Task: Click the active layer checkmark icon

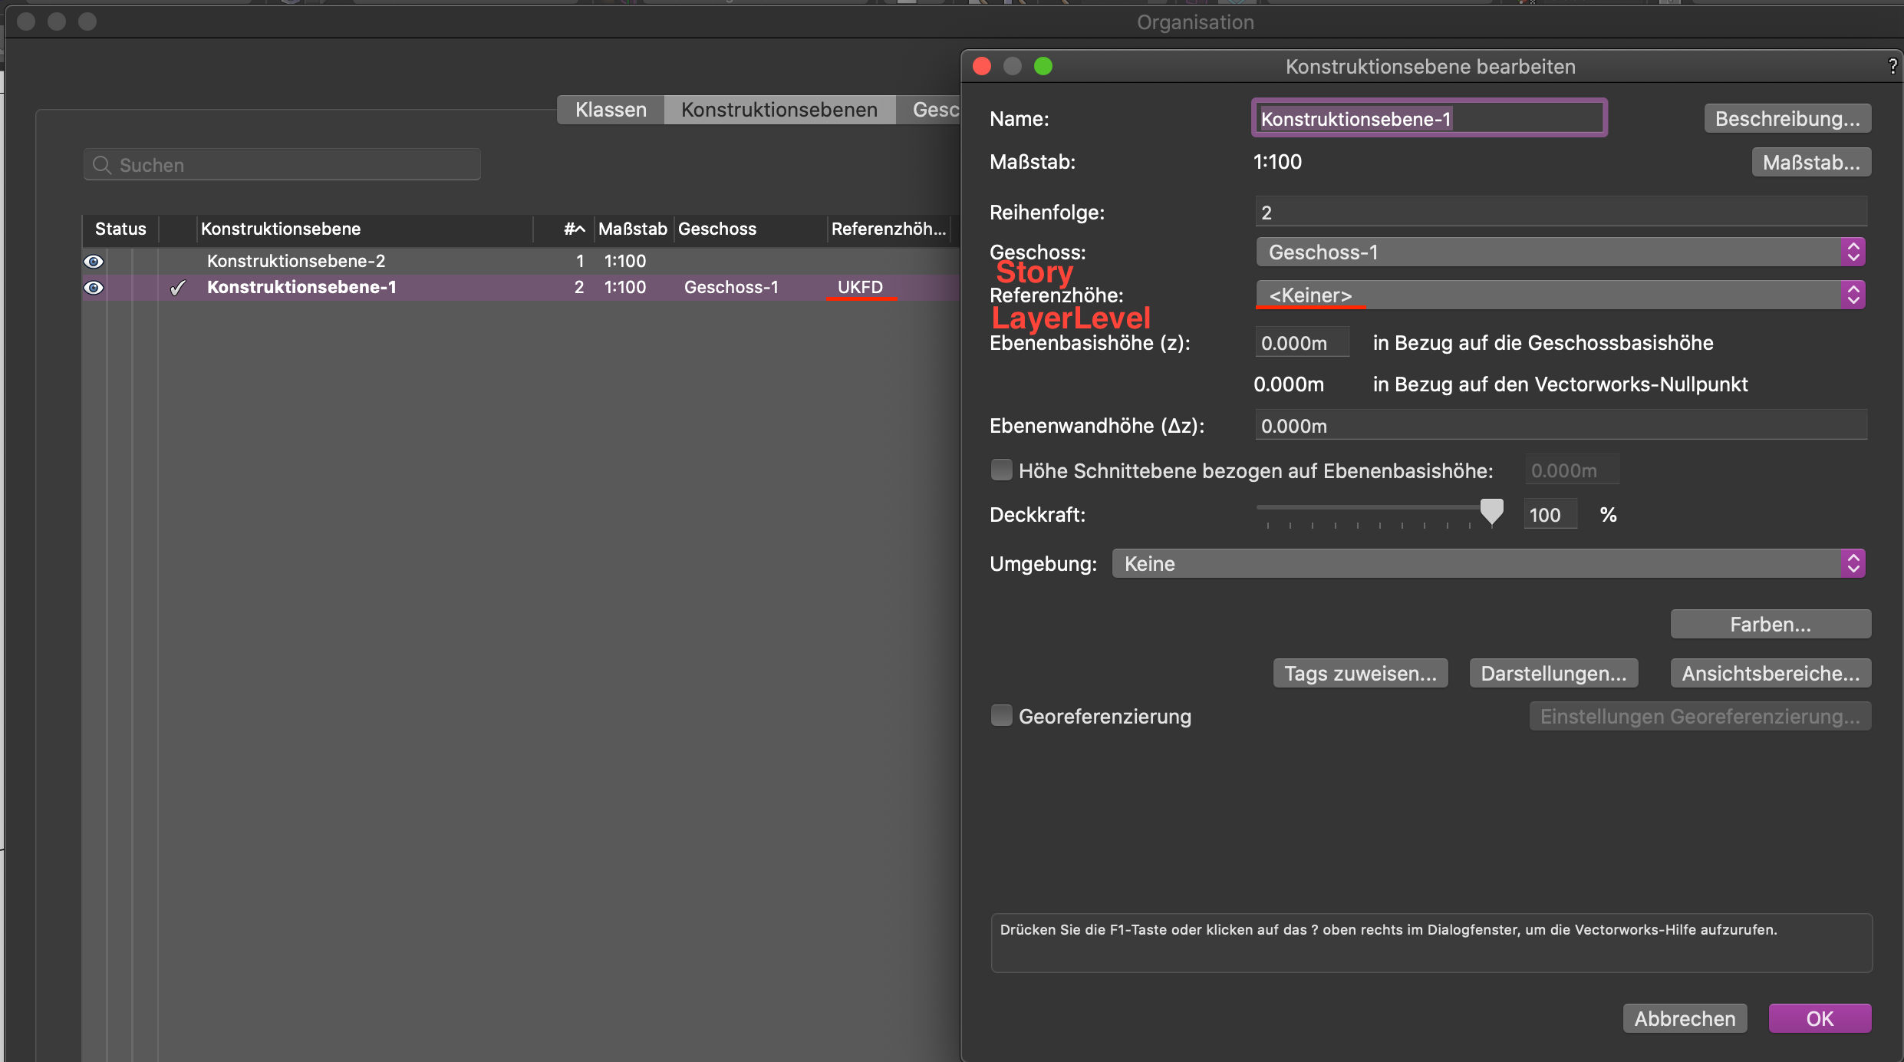Action: tap(178, 288)
